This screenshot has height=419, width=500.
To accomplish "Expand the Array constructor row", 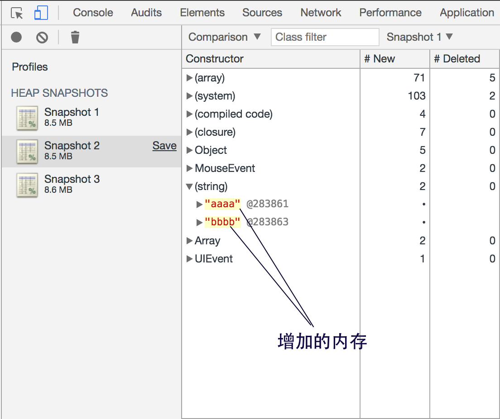I will pyautogui.click(x=189, y=241).
